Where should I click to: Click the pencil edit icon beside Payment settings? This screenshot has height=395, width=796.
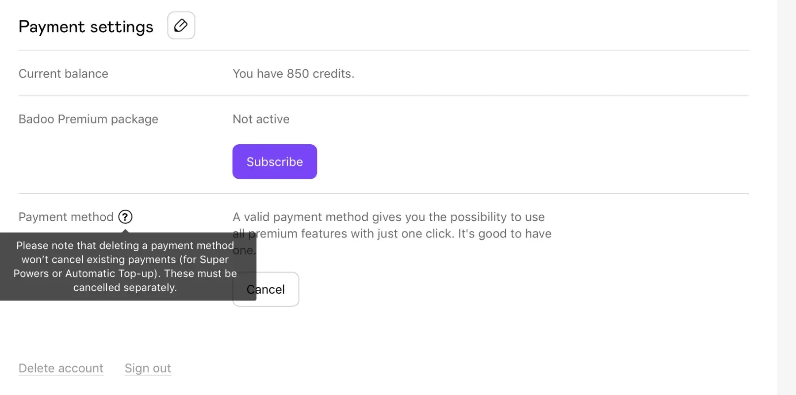(x=181, y=26)
